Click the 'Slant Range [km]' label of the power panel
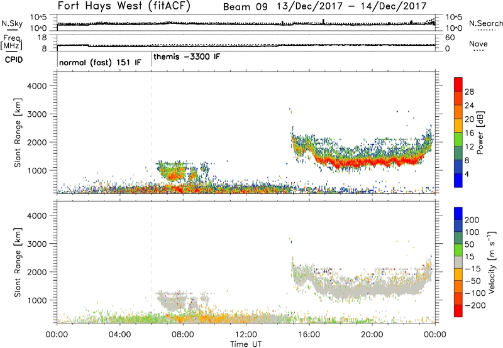 coord(18,133)
